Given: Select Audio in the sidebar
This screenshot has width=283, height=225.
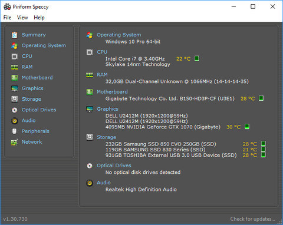Looking at the screenshot, I should (29, 121).
